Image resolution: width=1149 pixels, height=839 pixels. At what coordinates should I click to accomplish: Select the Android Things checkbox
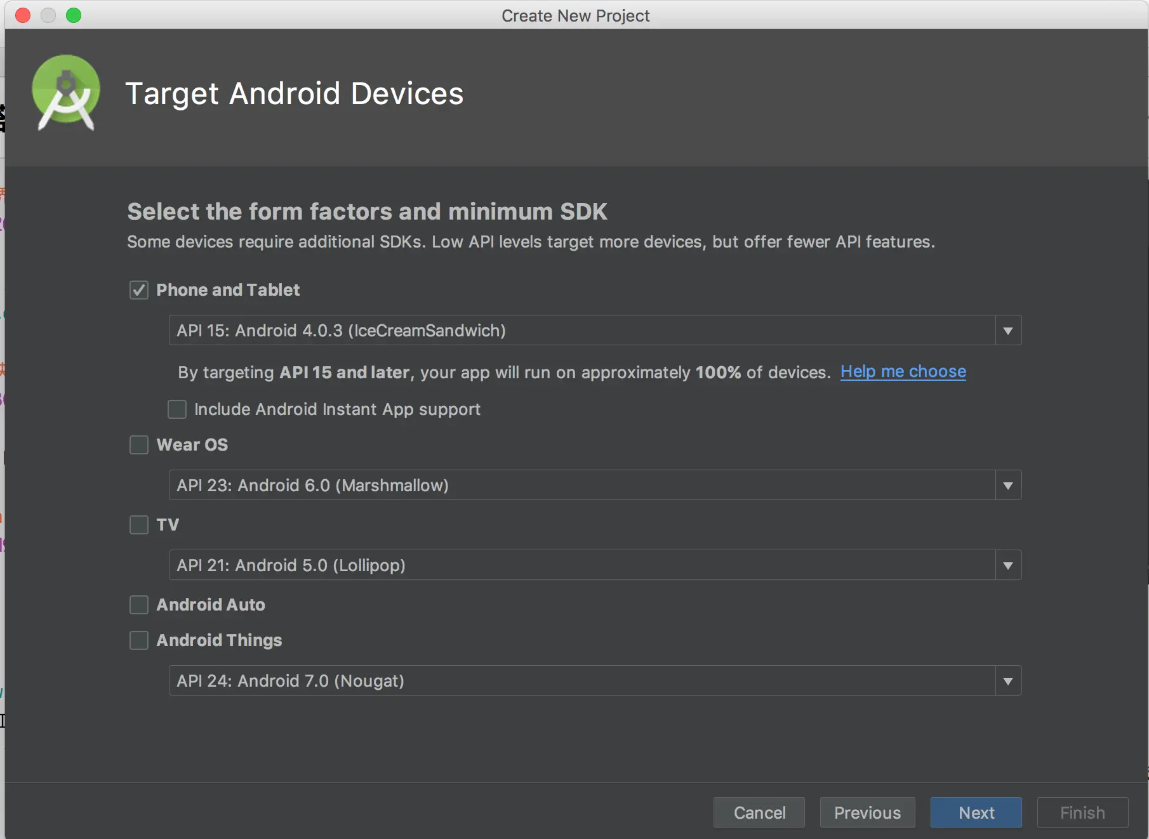click(139, 640)
